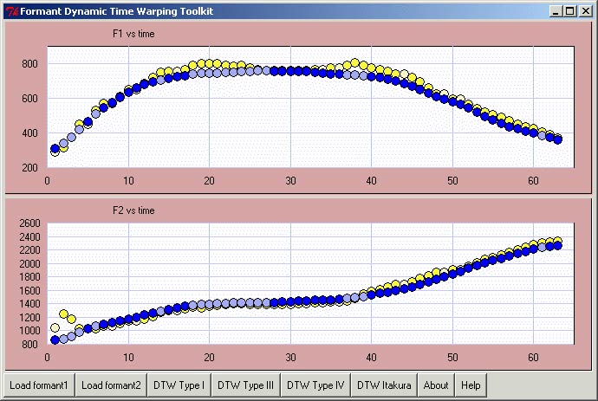Click the last blue point in F2 plot
The height and width of the screenshot is (401, 598).
tap(557, 246)
